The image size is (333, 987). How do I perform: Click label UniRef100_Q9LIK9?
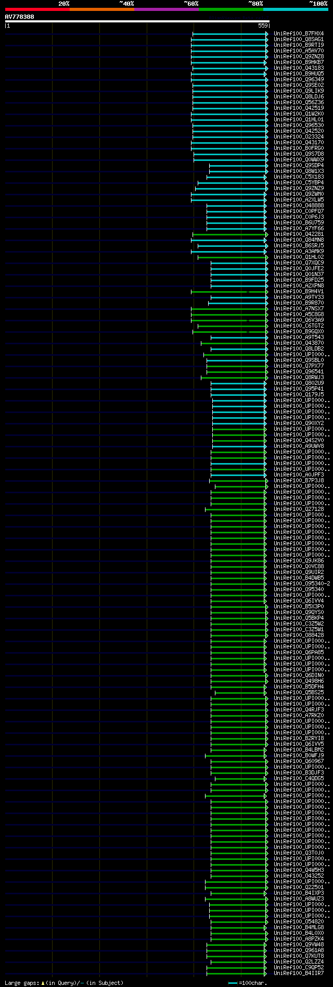click(299, 91)
